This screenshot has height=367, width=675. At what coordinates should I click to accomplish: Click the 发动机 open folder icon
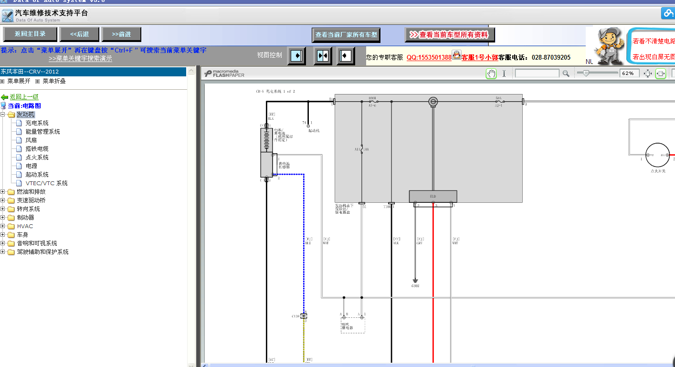tap(11, 115)
